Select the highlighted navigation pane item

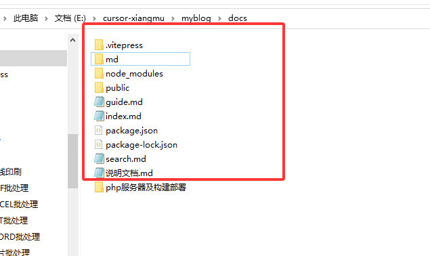click(x=33, y=58)
